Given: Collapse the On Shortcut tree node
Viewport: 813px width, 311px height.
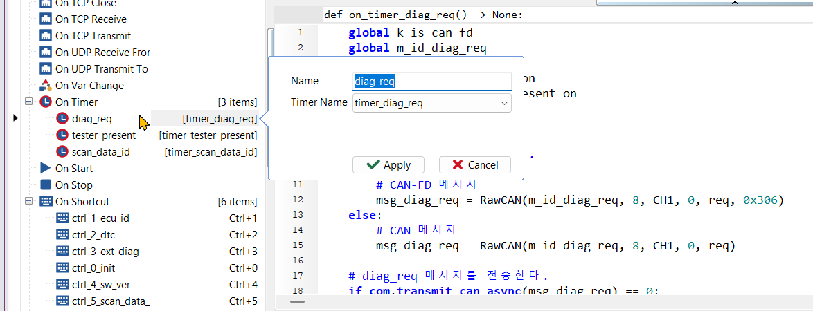Looking at the screenshot, I should pyautogui.click(x=29, y=201).
